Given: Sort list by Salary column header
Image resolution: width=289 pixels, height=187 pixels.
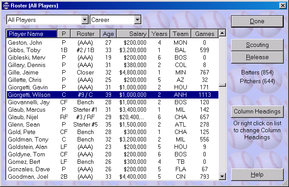Looking at the screenshot, I should point(132,34).
